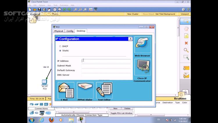Click the Copy toolbar icon
This screenshot has width=218, height=123.
pyautogui.click(x=55, y=10)
